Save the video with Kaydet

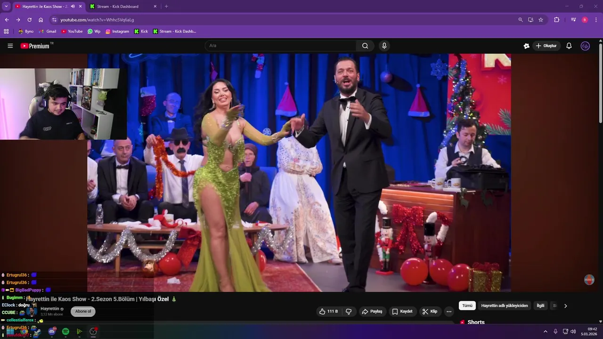(x=402, y=311)
